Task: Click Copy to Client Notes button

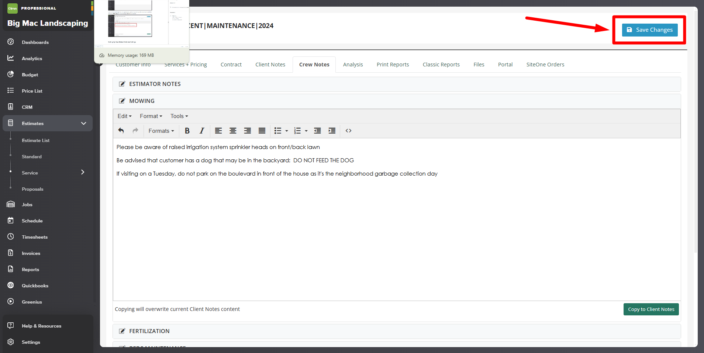Action: pyautogui.click(x=651, y=309)
